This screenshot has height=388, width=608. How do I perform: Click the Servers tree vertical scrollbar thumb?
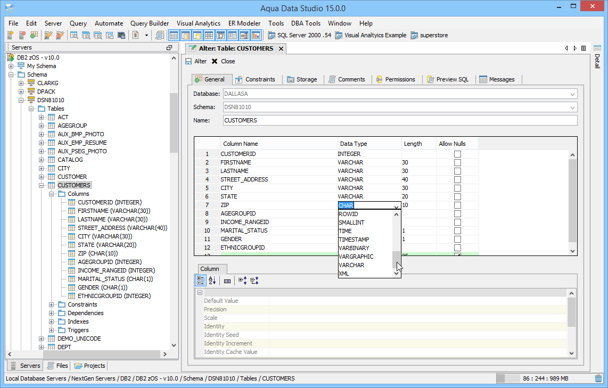174,123
